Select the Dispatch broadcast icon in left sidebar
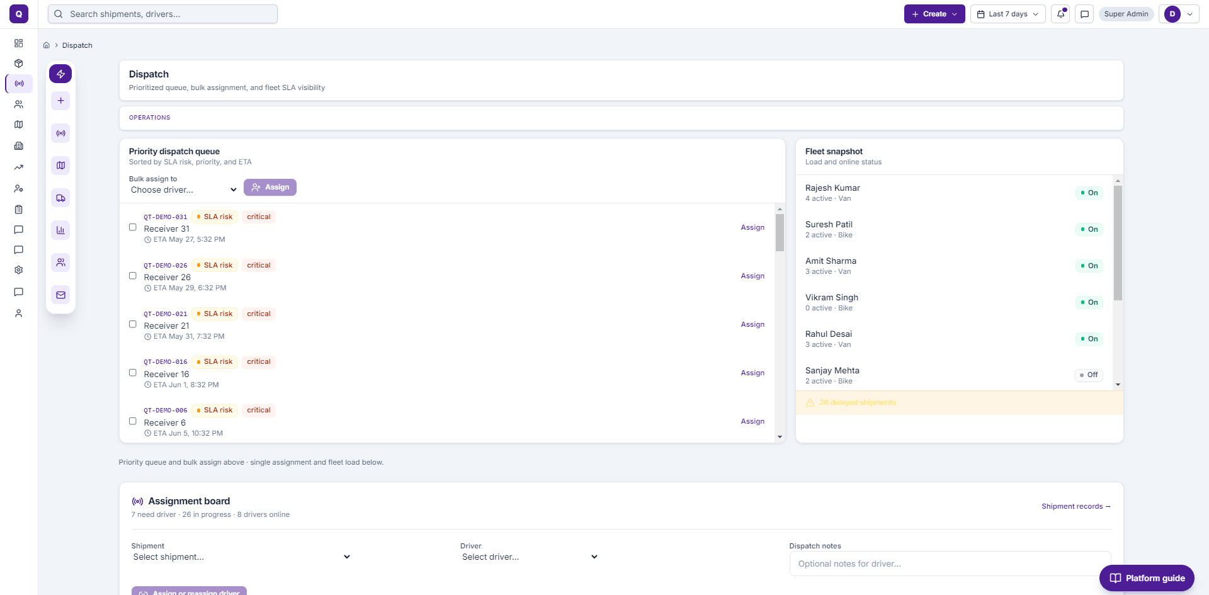The image size is (1209, 595). tap(19, 83)
